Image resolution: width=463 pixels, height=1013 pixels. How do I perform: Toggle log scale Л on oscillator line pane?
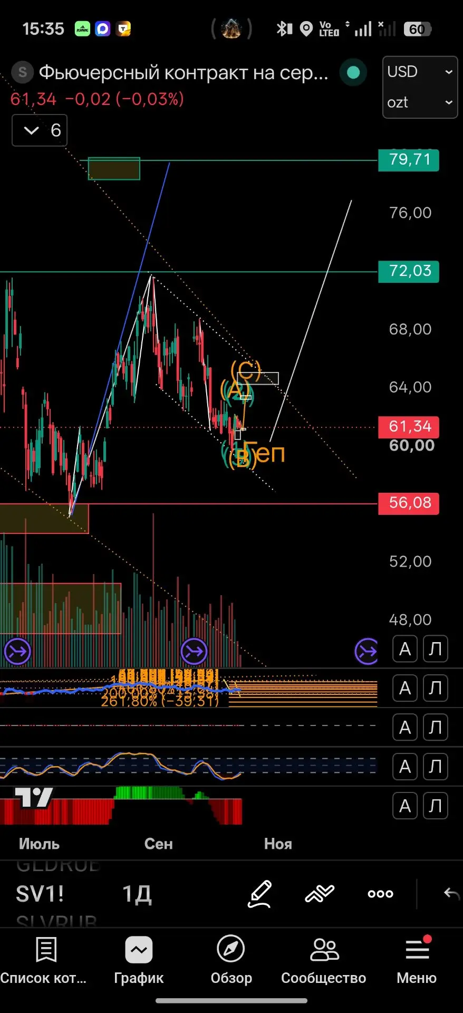click(x=436, y=767)
